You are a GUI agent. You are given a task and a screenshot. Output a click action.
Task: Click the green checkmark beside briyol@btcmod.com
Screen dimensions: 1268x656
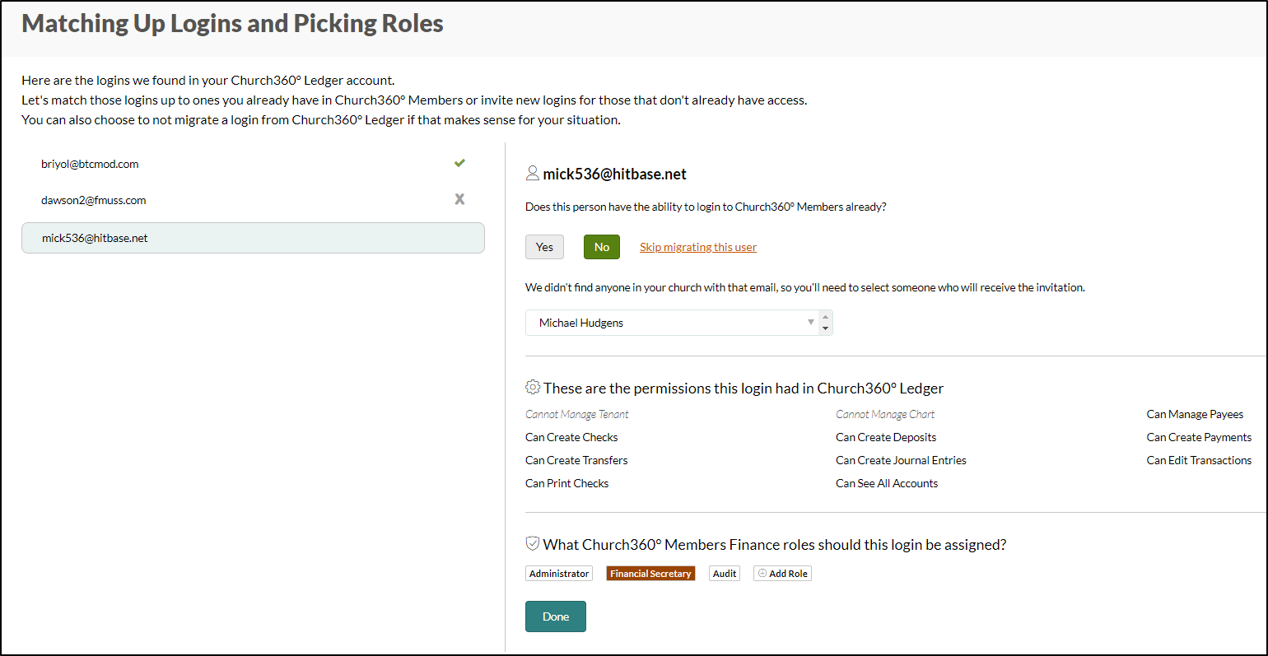(x=459, y=163)
